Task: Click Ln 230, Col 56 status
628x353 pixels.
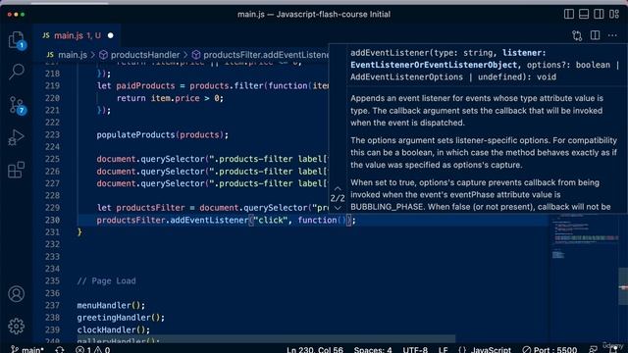Action: pyautogui.click(x=315, y=349)
